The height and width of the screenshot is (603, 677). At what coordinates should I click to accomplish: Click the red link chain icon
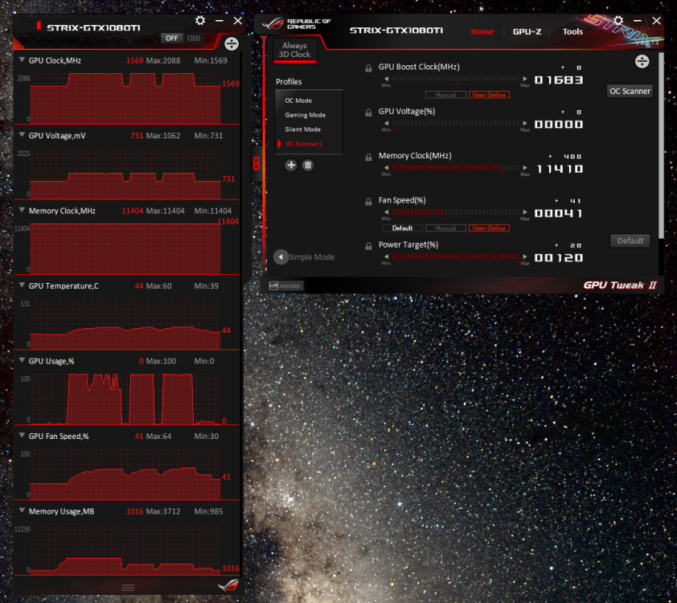click(256, 163)
